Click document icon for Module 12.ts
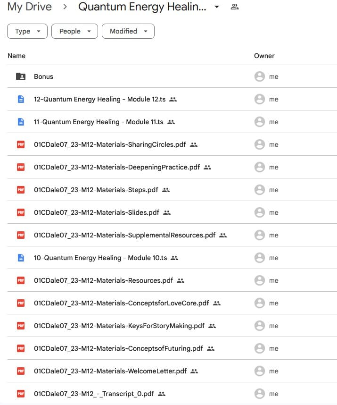Screen dimensions: 337x405 [x=20, y=99]
